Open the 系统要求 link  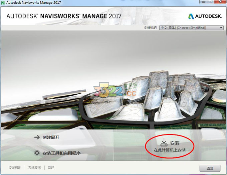(34, 168)
